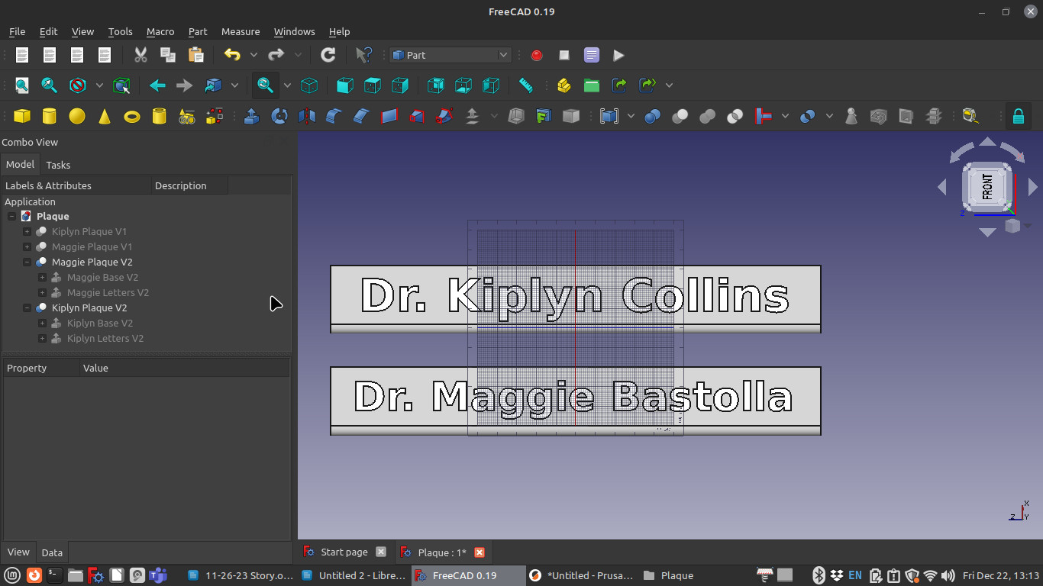Select Maggie Letters V2 in tree

pos(108,293)
